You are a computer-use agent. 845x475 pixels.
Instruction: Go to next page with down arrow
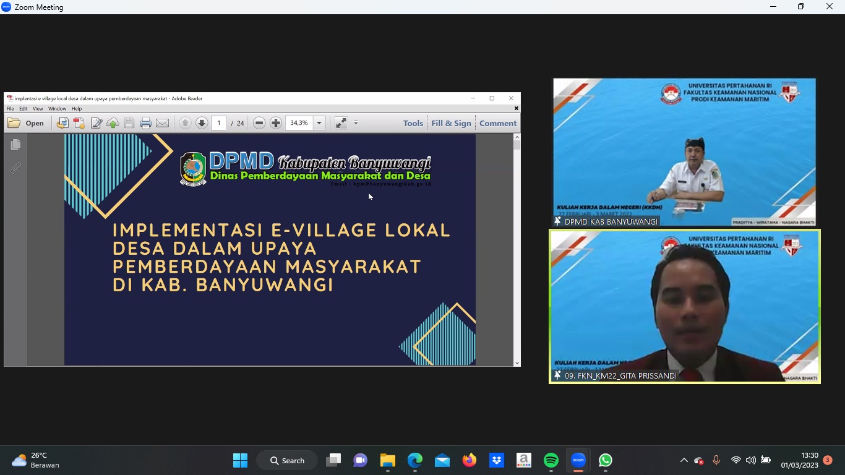pos(202,123)
